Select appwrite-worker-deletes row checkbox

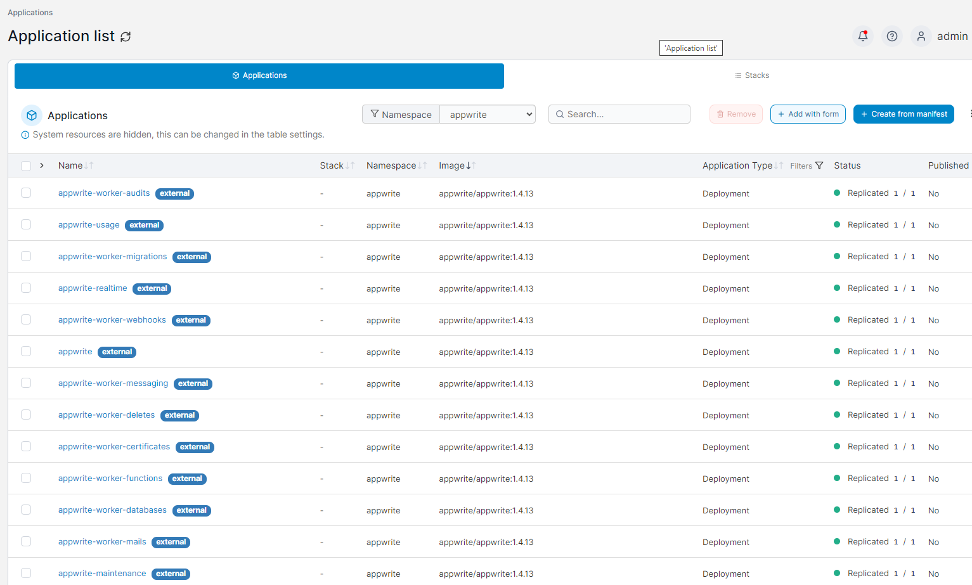[26, 415]
